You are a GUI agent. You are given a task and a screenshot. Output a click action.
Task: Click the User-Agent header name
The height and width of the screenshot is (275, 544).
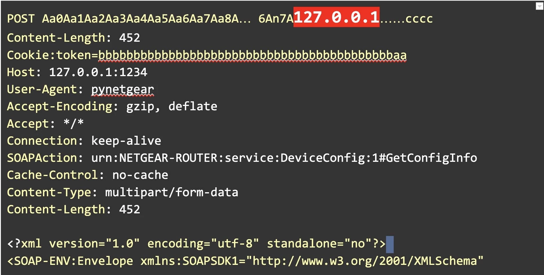[42, 89]
